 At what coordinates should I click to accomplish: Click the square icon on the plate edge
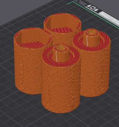(93, 8)
